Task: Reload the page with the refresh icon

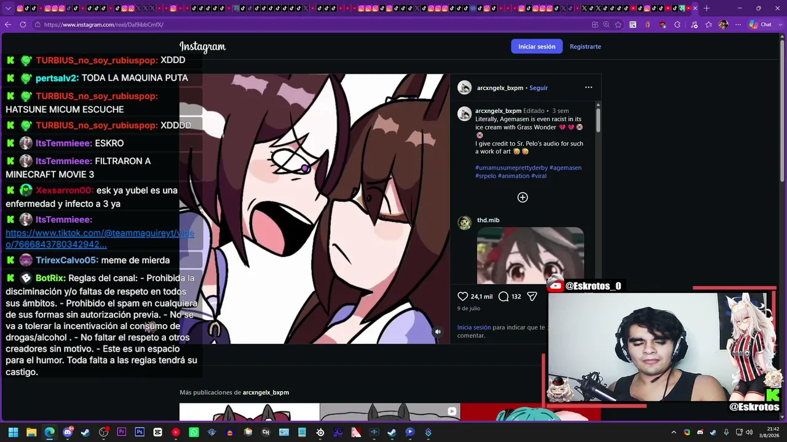Action: 23,25
